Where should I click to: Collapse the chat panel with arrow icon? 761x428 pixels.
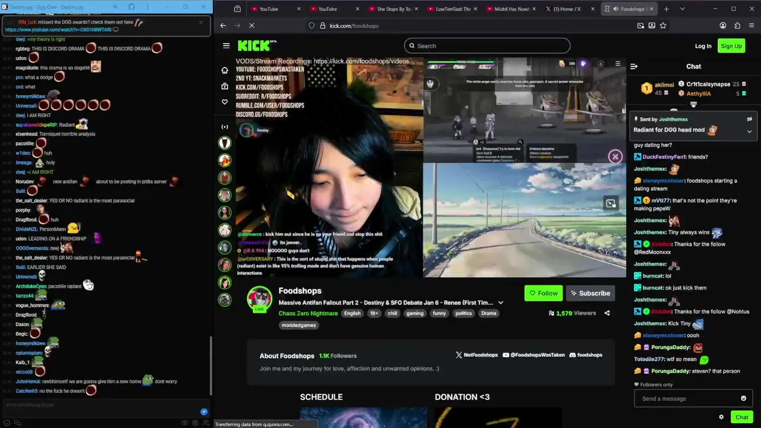pos(634,67)
